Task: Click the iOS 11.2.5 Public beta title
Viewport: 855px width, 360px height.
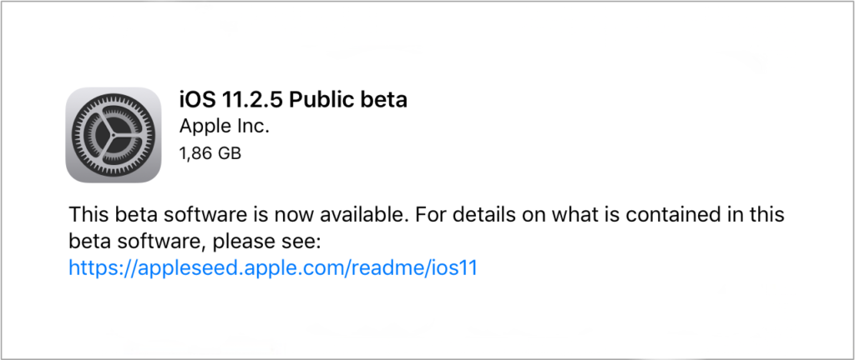Action: (293, 100)
